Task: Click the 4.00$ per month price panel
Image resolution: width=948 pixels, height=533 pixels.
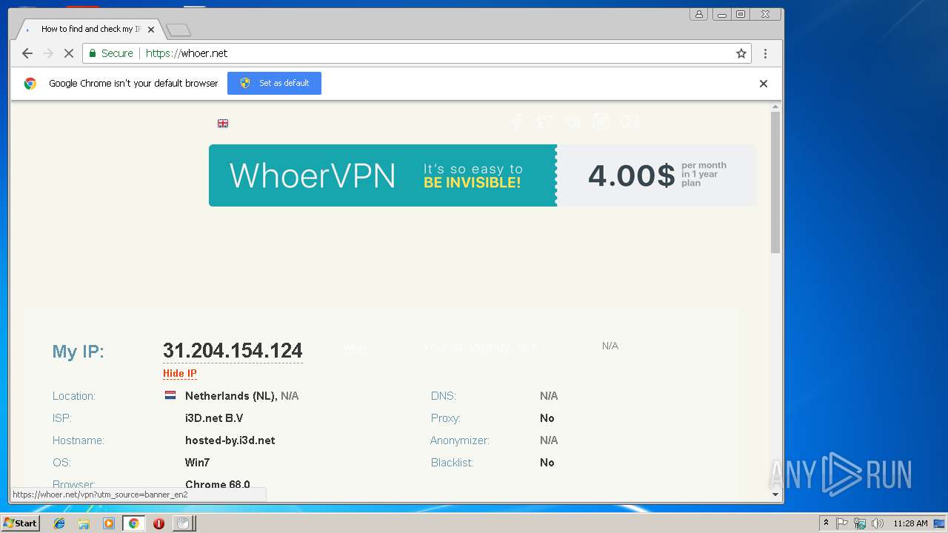Action: coord(656,175)
